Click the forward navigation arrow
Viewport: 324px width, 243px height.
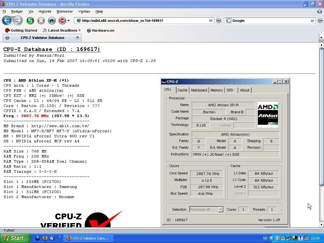click(x=18, y=21)
